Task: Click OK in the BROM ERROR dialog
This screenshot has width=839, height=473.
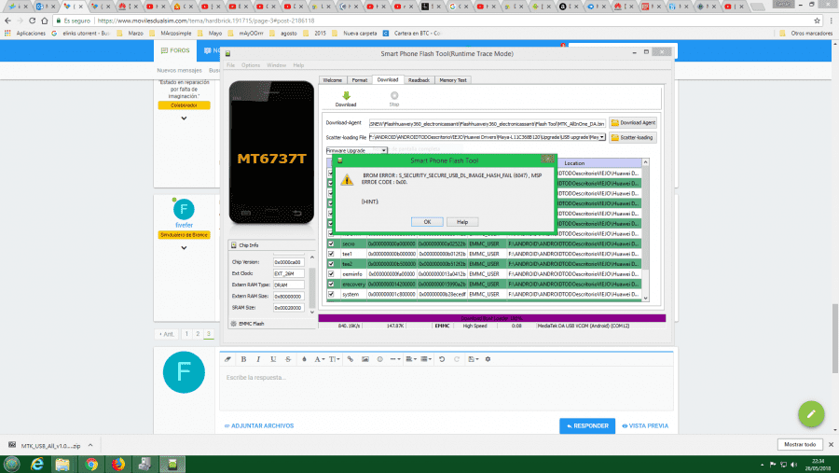Action: pyautogui.click(x=427, y=222)
